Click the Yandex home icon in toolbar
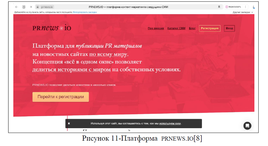 click(x=24, y=7)
